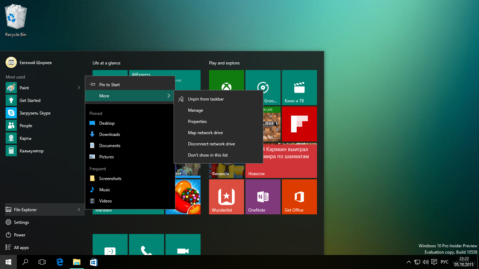Choose Pin to Start
479x269 pixels.
pos(130,84)
